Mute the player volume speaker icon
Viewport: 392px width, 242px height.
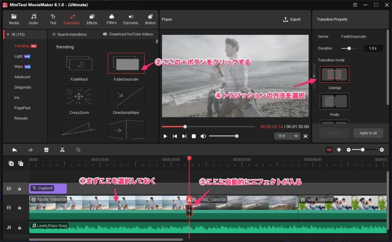point(203,136)
